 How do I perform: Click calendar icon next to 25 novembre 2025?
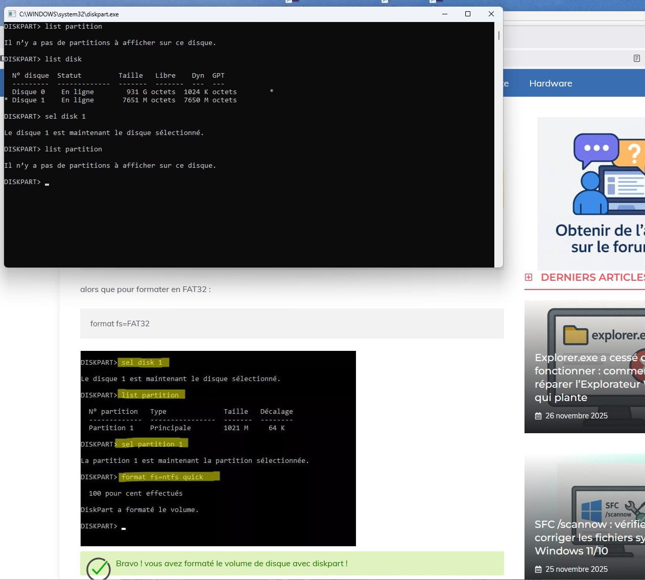click(x=538, y=569)
